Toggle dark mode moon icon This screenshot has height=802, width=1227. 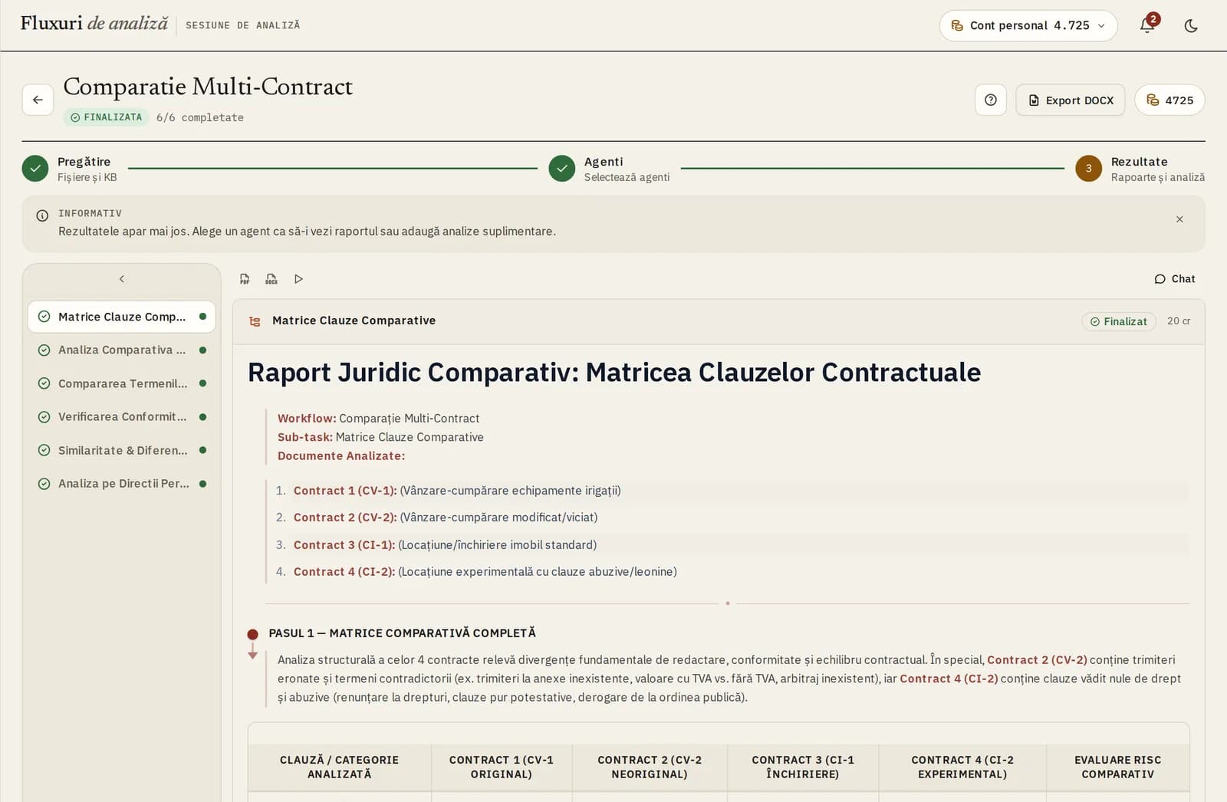[x=1191, y=25]
